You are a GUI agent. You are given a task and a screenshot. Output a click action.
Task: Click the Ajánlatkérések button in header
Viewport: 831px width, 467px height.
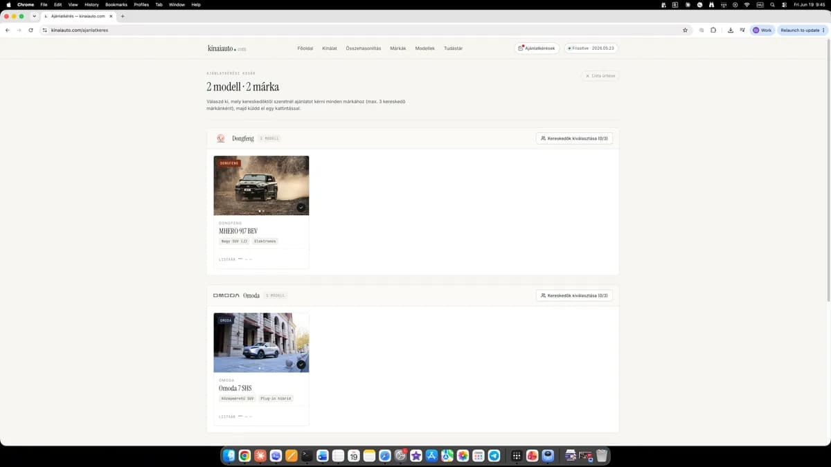[x=537, y=48]
